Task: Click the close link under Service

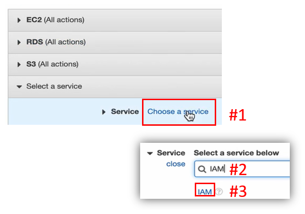Action: pos(176,164)
